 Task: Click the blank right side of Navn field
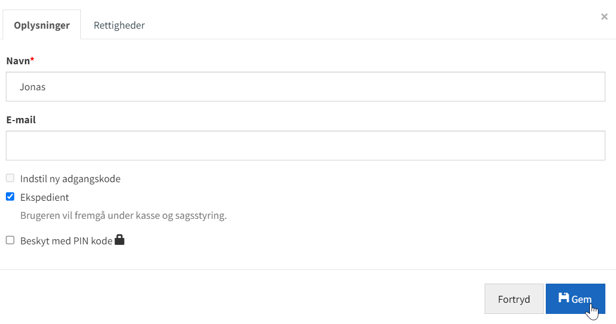432,87
